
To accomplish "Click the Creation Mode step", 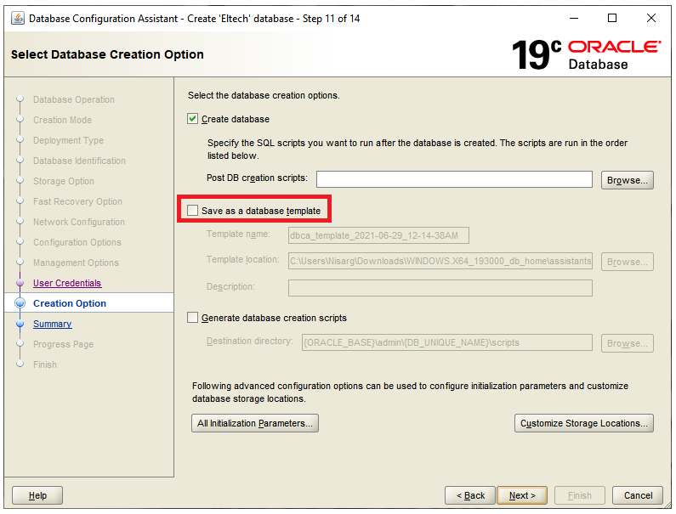I will point(63,120).
